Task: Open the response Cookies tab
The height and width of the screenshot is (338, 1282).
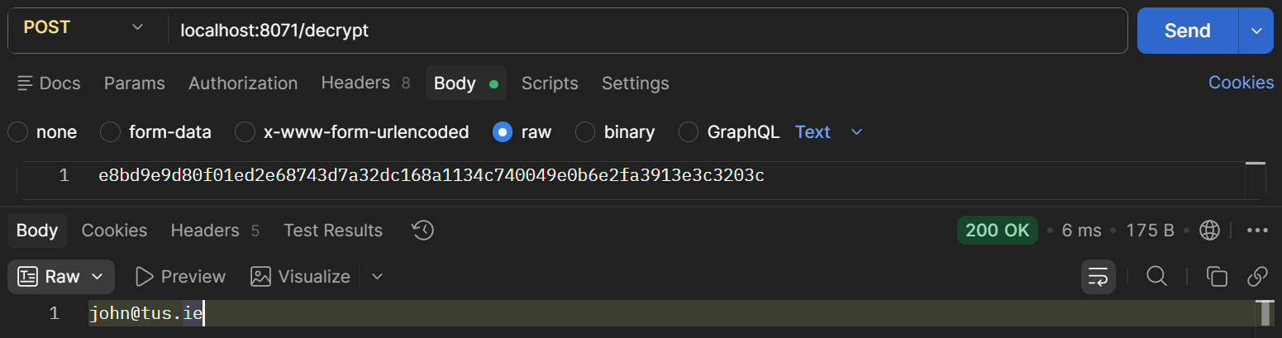Action: click(x=114, y=231)
